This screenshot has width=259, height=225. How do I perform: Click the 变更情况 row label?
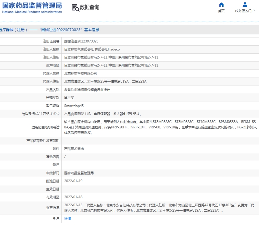point(52,208)
